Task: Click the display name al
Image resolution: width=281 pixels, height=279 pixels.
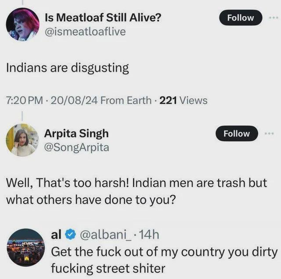Action: pyautogui.click(x=57, y=235)
